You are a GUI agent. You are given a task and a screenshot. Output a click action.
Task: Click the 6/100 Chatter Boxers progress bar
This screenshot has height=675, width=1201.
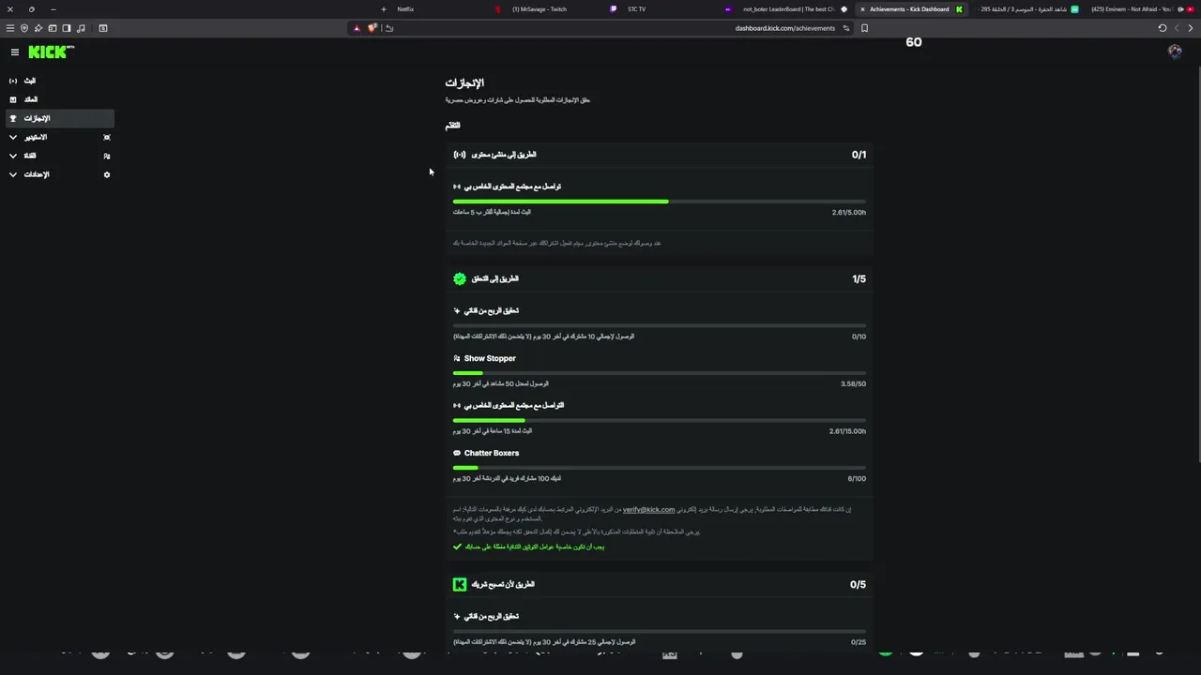(x=660, y=468)
